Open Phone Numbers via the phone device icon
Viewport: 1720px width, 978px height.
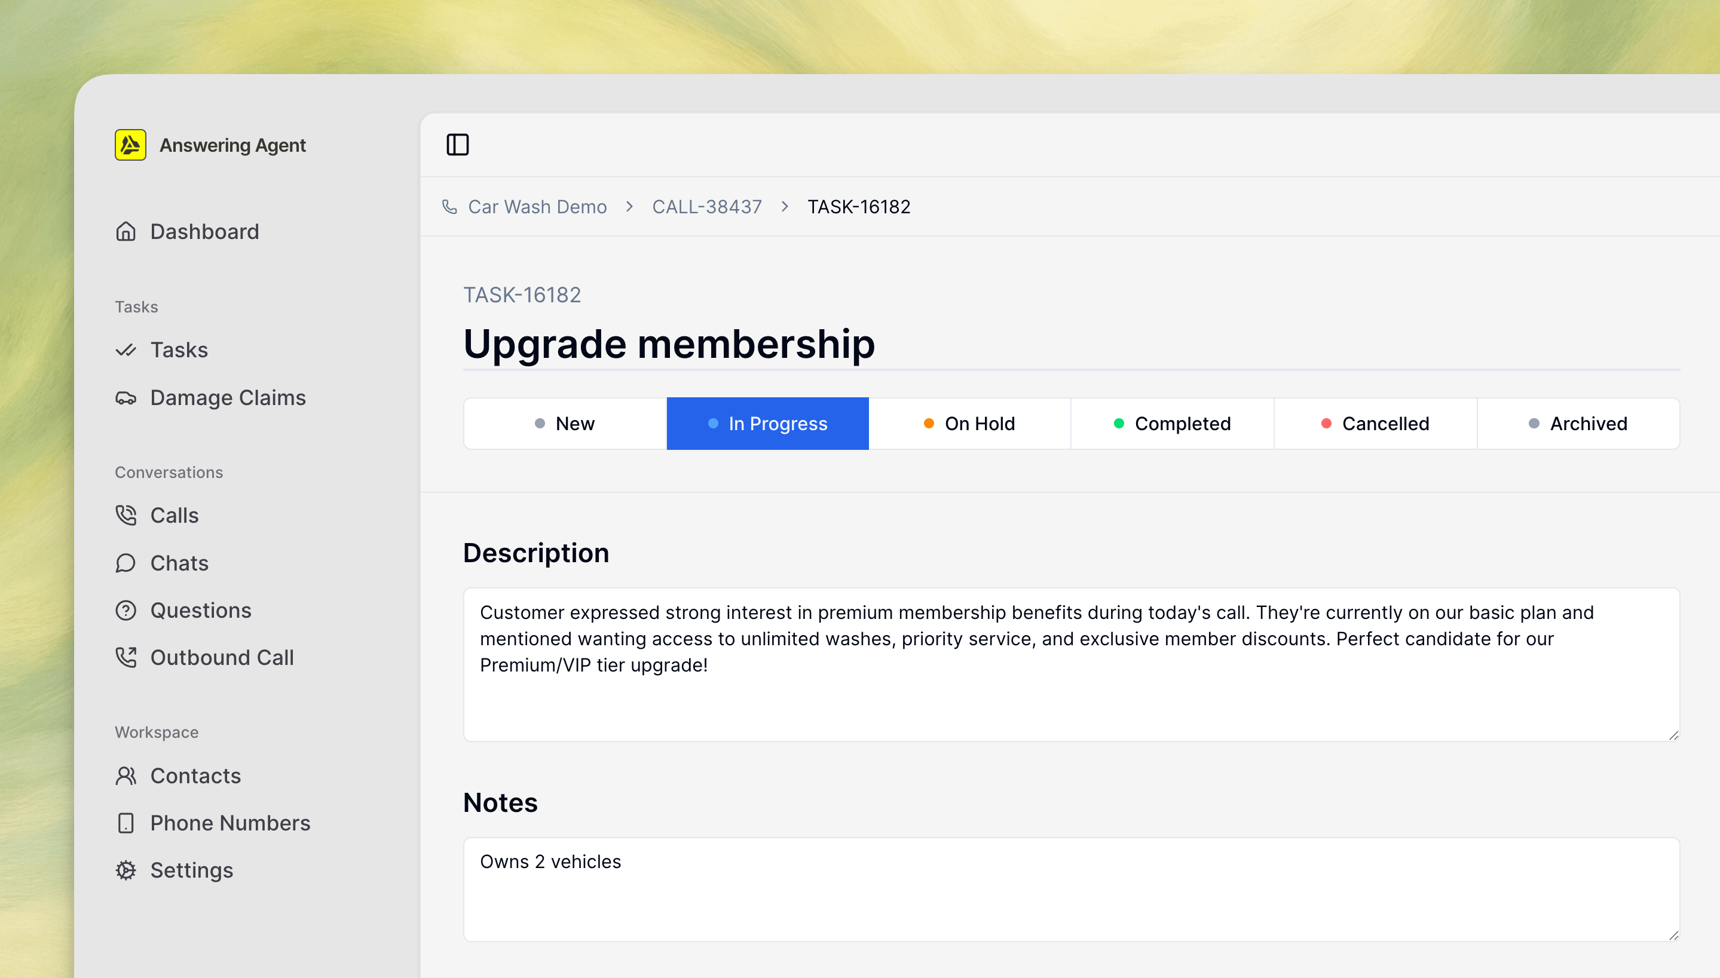point(126,822)
